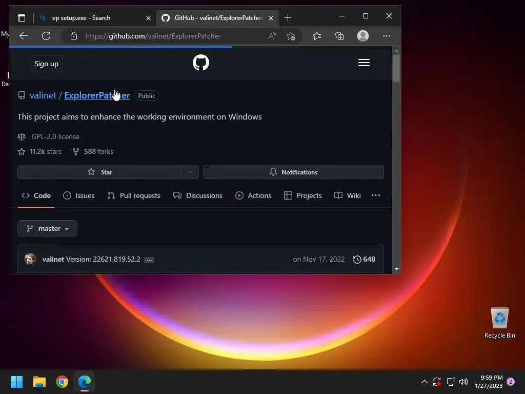The image size is (525, 394).
Task: Close the 'ep setup.exe - Search' tab
Action: [x=148, y=18]
